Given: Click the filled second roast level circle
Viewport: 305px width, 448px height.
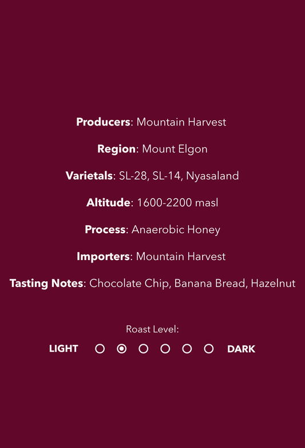Looking at the screenshot, I should tap(121, 349).
